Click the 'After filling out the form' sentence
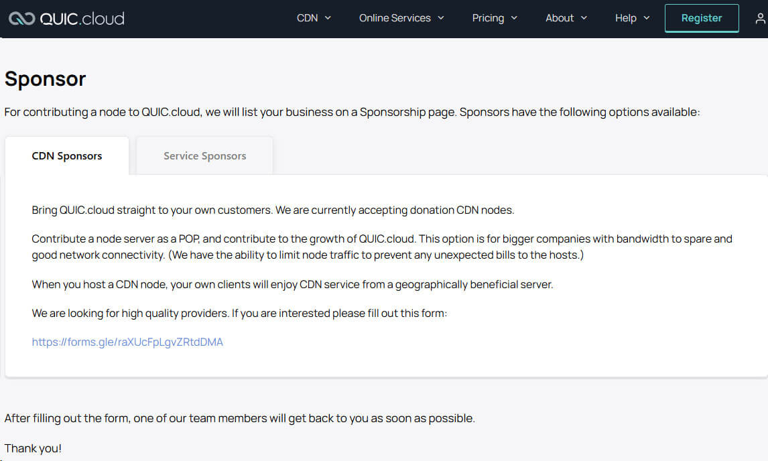 click(x=239, y=418)
